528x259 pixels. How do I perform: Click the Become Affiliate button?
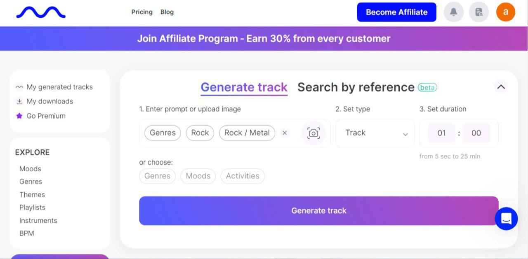coord(396,12)
